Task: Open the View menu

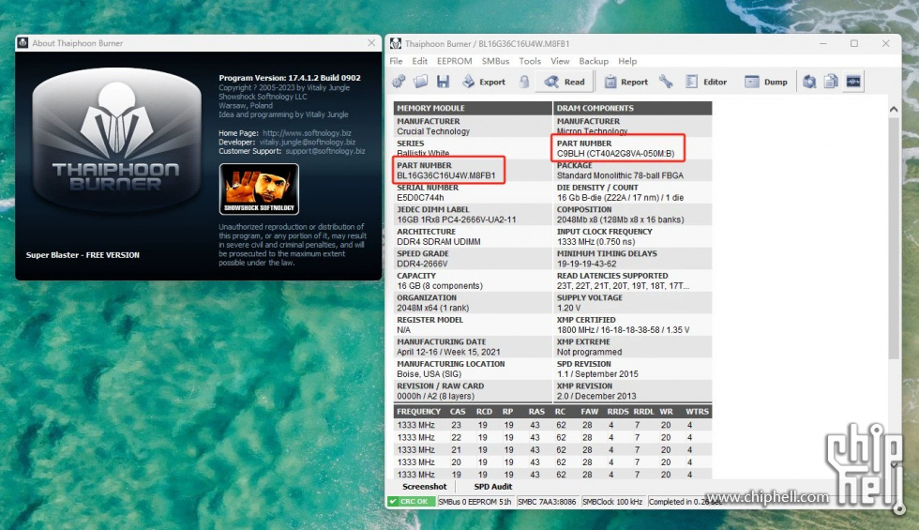Action: pos(560,61)
